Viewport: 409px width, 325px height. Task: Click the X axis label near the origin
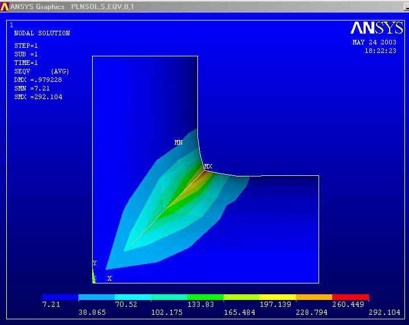pyautogui.click(x=109, y=278)
